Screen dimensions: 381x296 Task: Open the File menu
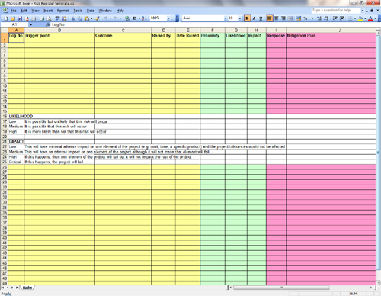pyautogui.click(x=13, y=11)
